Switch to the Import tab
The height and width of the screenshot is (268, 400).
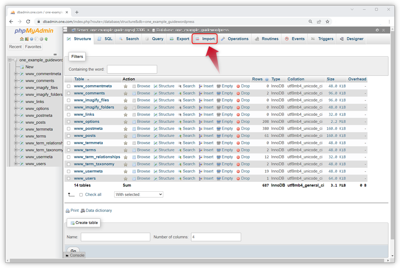[x=205, y=39]
